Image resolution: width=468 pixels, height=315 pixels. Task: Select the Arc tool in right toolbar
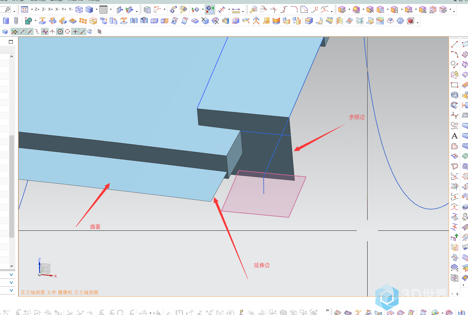pyautogui.click(x=455, y=54)
